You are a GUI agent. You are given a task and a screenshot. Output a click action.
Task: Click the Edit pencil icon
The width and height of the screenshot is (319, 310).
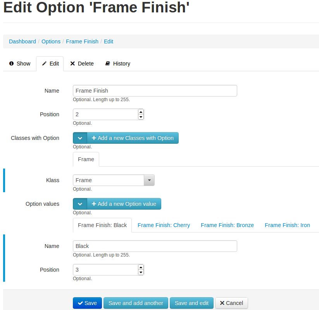(x=44, y=64)
